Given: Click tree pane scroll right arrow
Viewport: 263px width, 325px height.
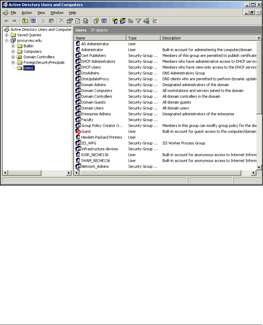Looking at the screenshot, I should point(69,173).
